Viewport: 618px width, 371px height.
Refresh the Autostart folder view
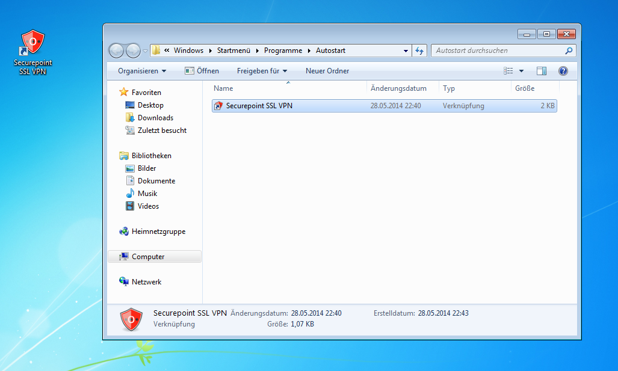tap(420, 51)
